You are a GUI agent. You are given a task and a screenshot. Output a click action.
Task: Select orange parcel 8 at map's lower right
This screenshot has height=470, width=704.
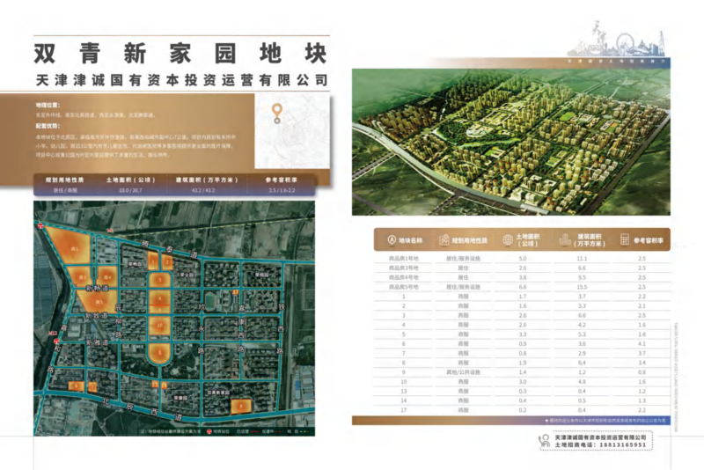coord(241,407)
